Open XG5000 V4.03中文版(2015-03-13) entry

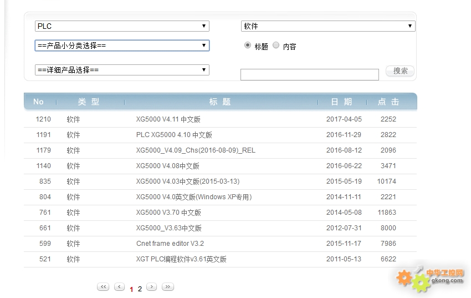point(188,181)
